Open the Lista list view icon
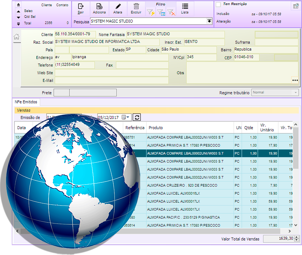The width and height of the screenshot is (302, 255). pos(185,6)
